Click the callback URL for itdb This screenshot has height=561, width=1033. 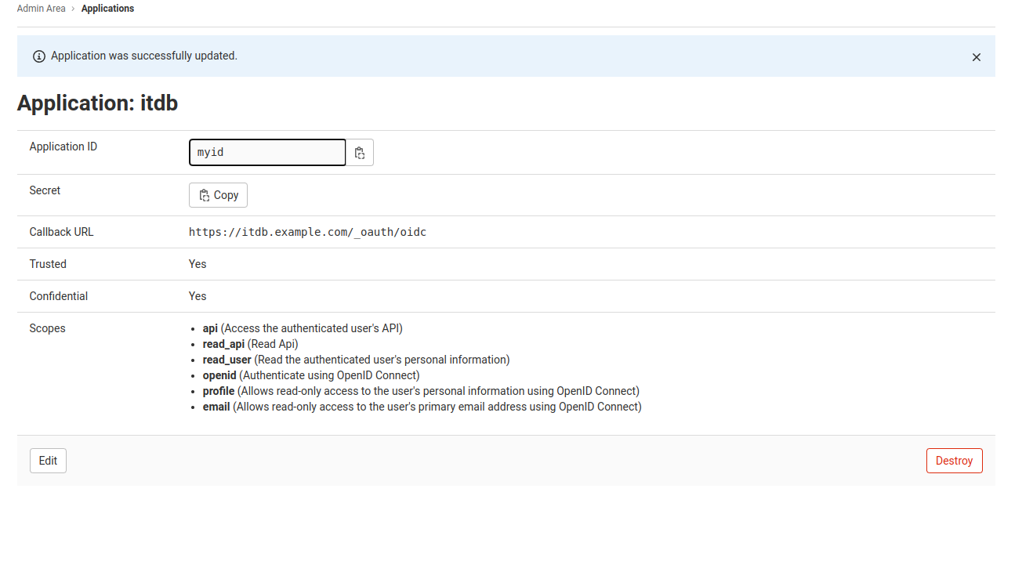coord(307,231)
